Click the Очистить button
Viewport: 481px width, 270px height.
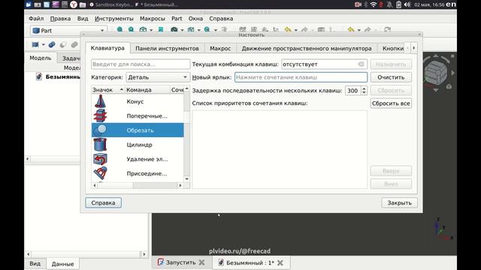391,77
